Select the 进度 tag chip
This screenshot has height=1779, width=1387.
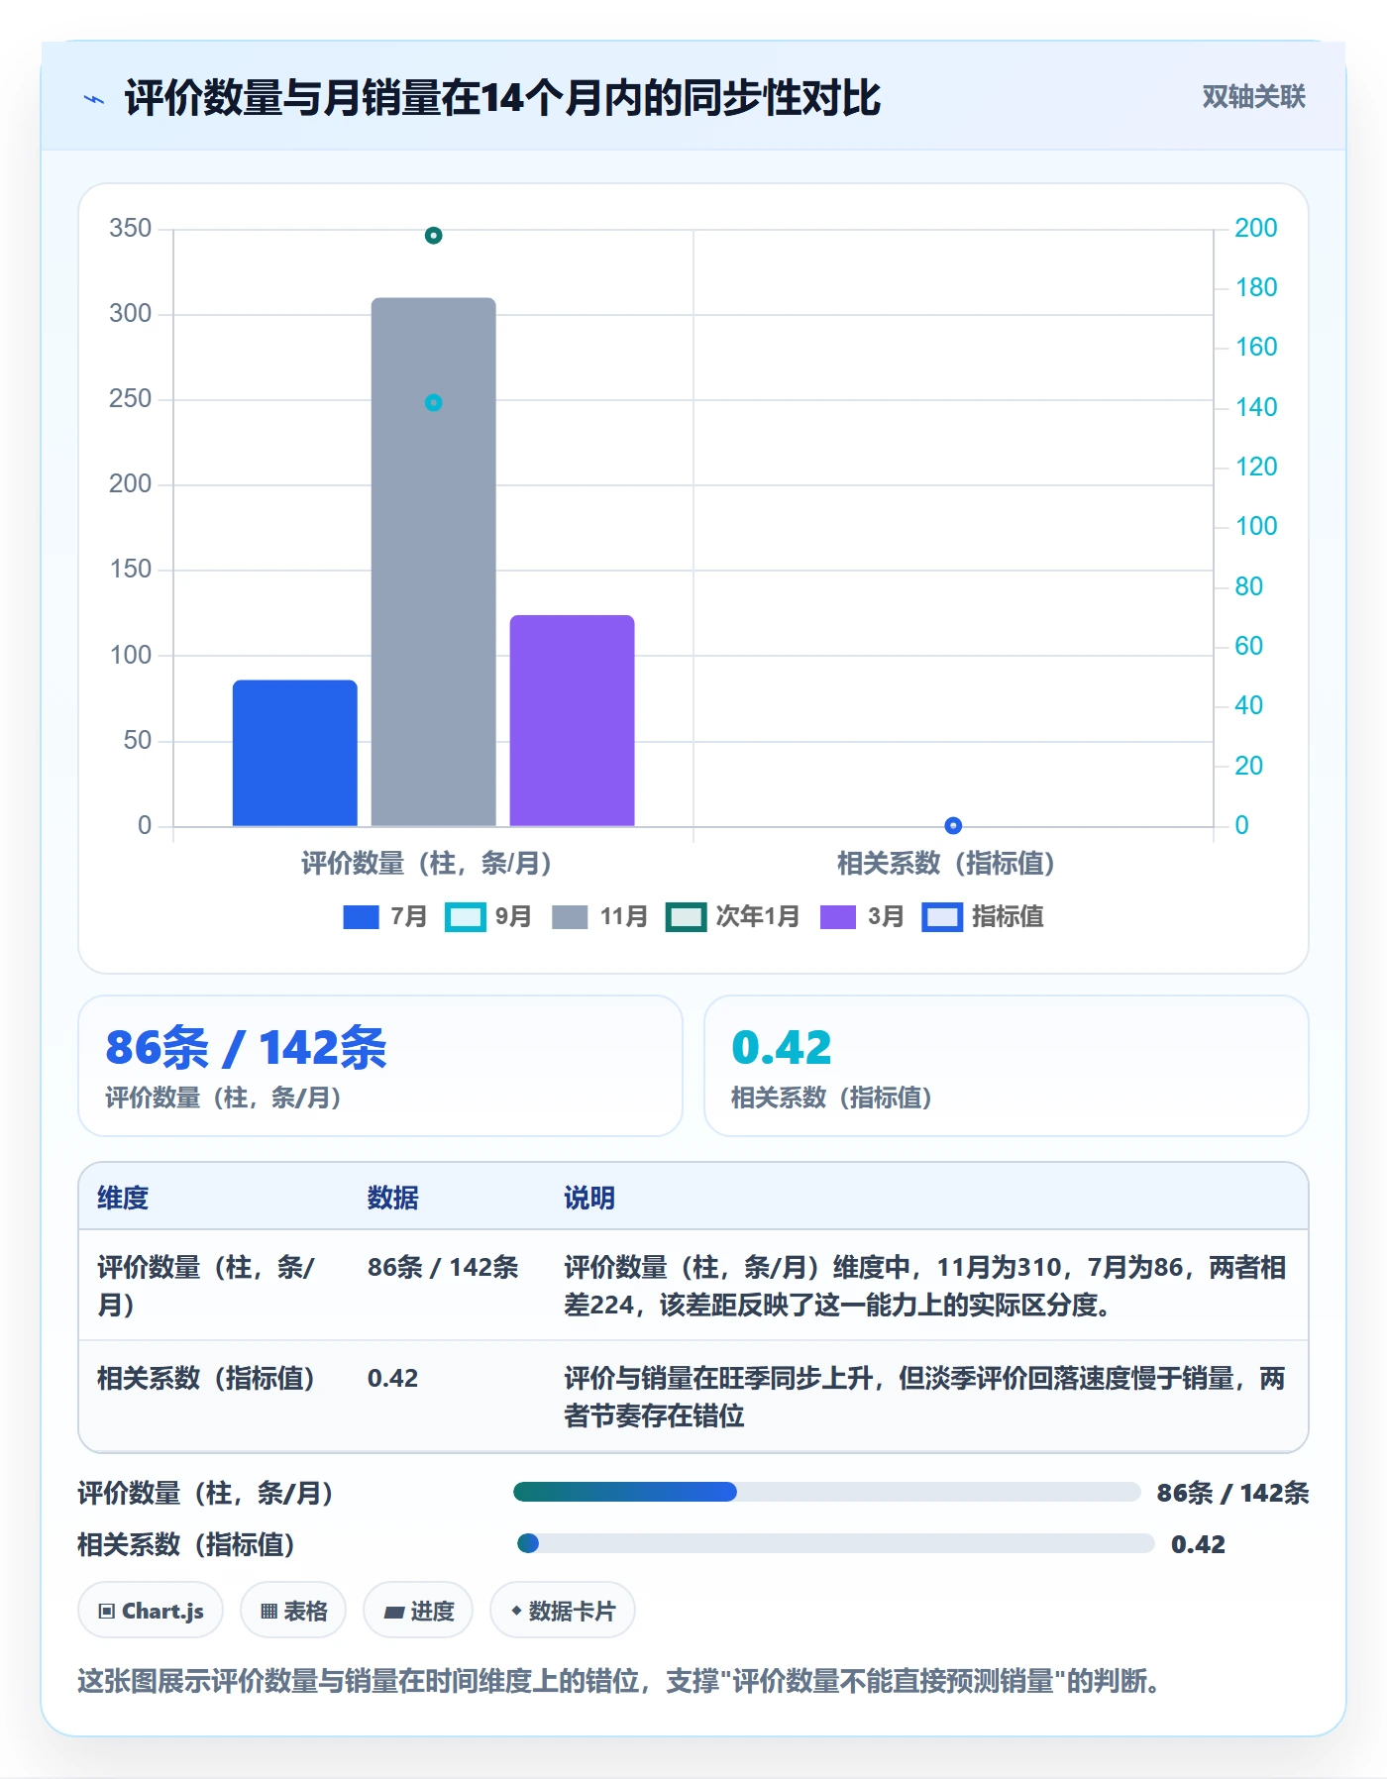pyautogui.click(x=418, y=1611)
